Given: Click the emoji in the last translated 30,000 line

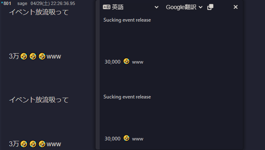Looking at the screenshot, I should pyautogui.click(x=126, y=138).
